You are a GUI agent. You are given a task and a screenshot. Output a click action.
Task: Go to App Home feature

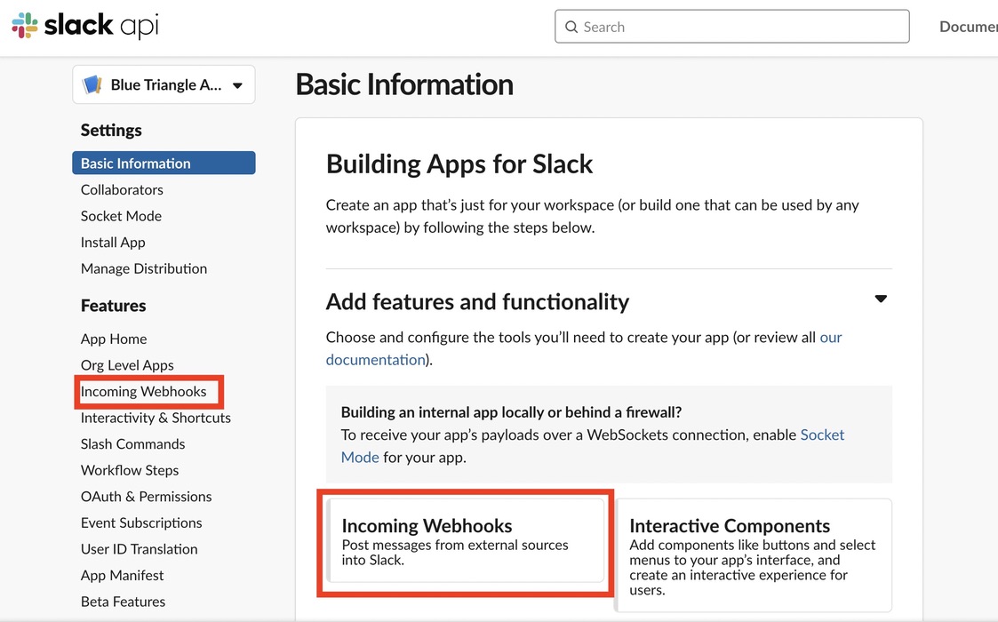tap(113, 339)
